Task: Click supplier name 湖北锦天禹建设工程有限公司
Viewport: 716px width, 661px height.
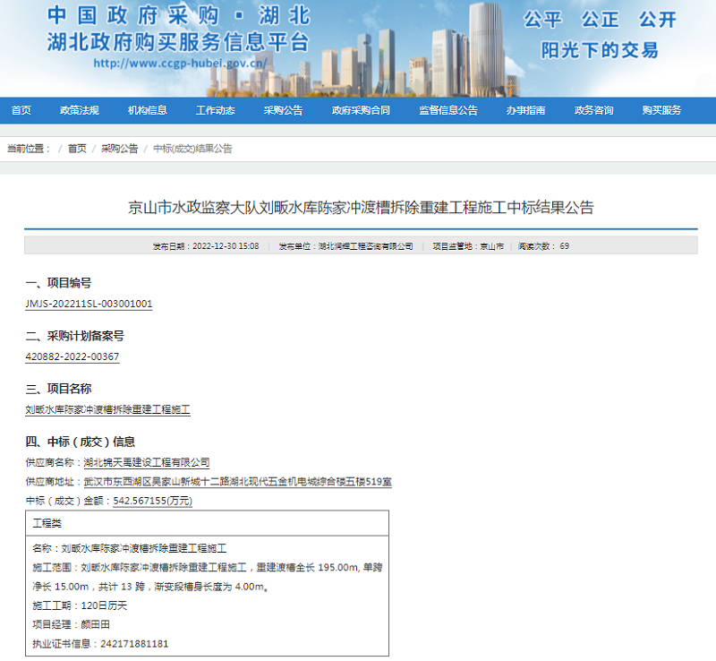Action: click(x=146, y=463)
